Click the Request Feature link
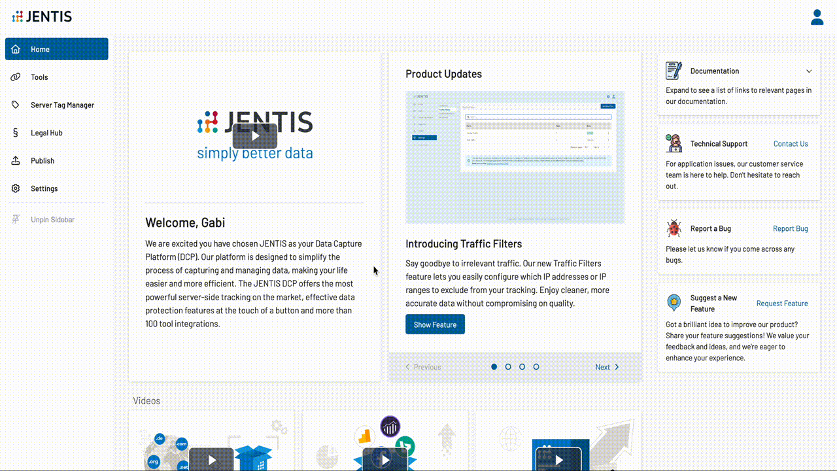Image resolution: width=837 pixels, height=471 pixels. [x=782, y=304]
